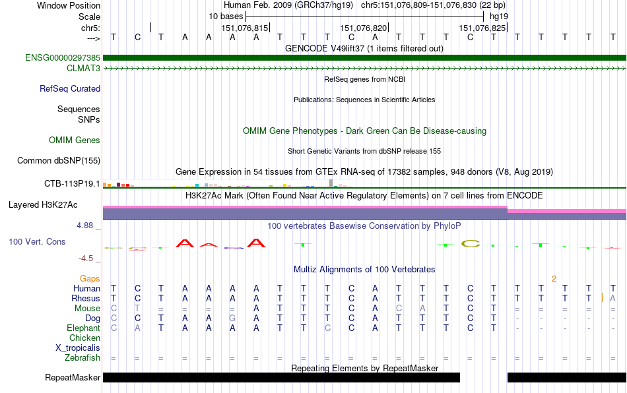Select the Dog alignment row label
The width and height of the screenshot is (627, 393).
tap(92, 318)
